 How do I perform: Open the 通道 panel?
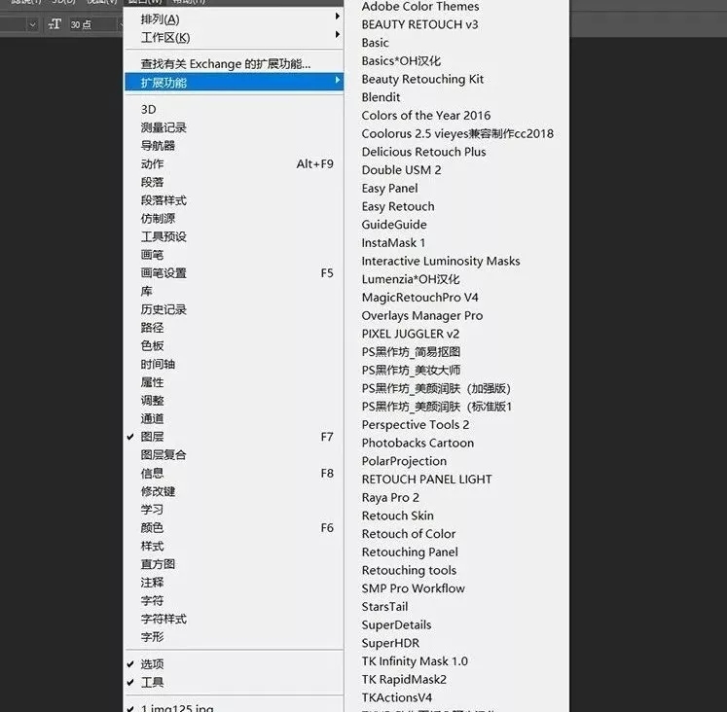pyautogui.click(x=235, y=418)
